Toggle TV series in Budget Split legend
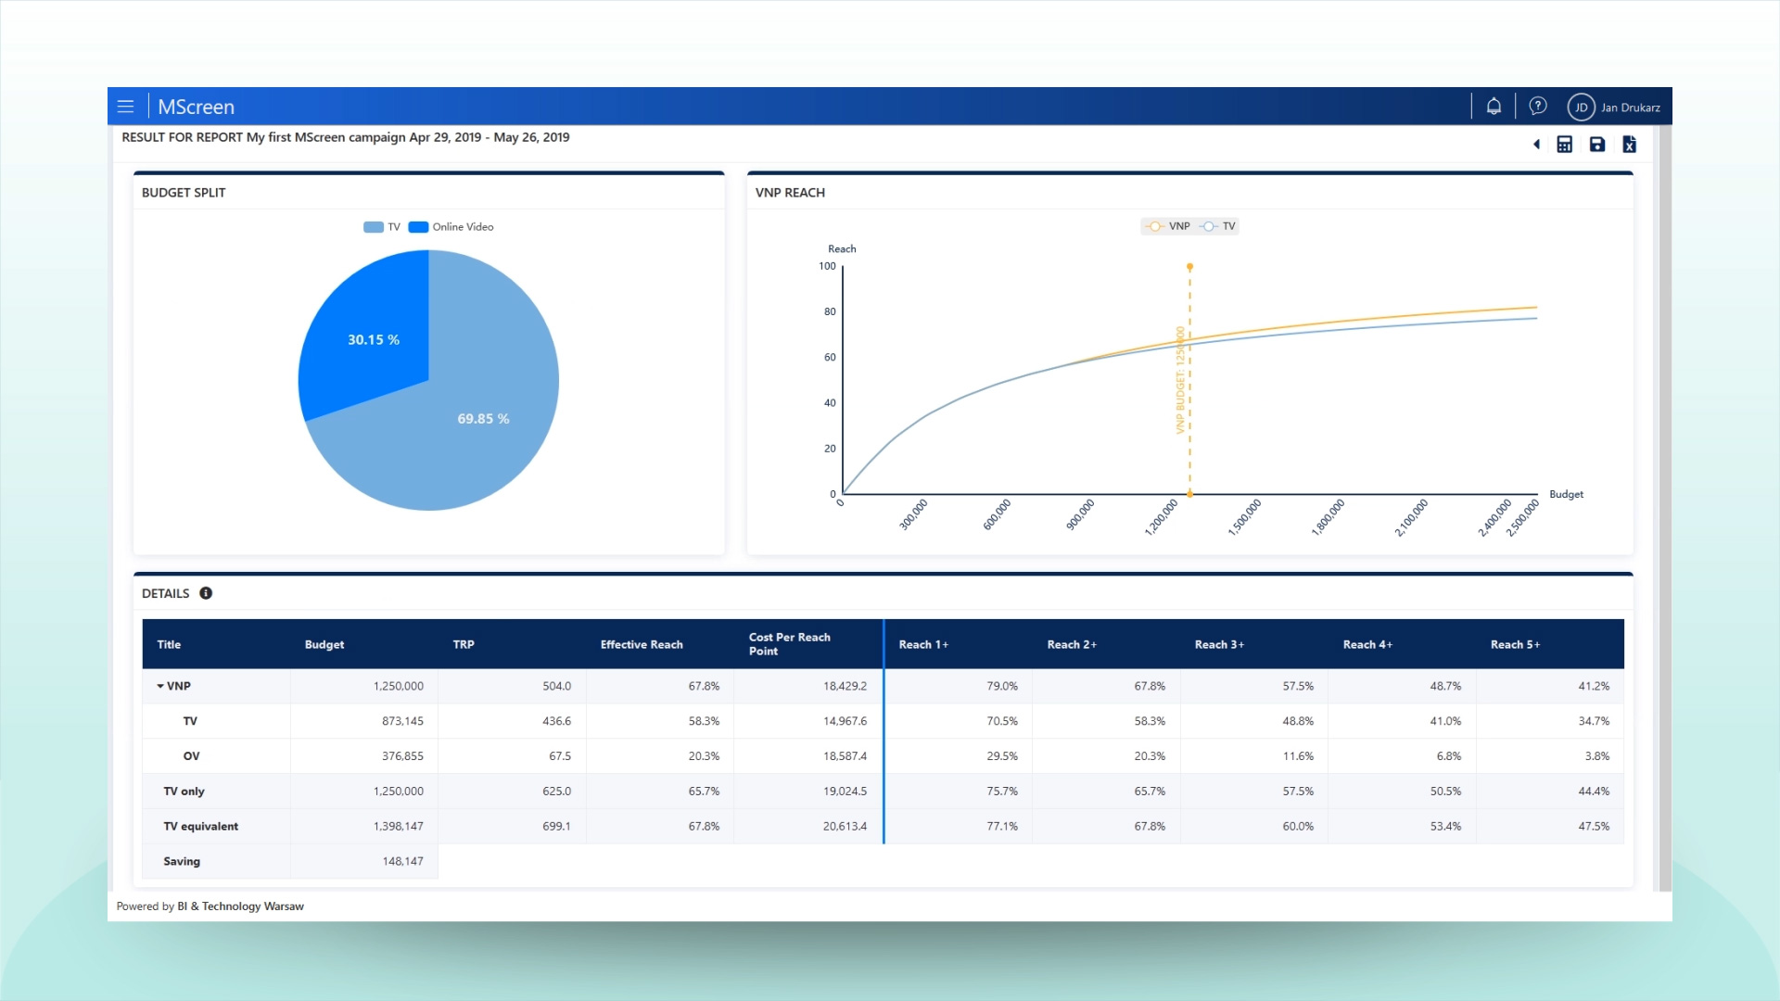1780x1001 pixels. pyautogui.click(x=382, y=227)
